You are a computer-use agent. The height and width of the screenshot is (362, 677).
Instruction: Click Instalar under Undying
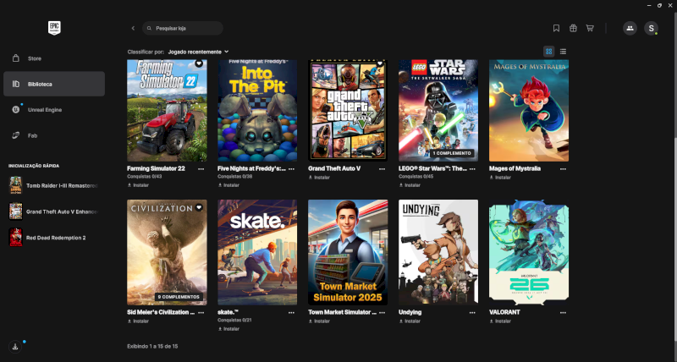[x=410, y=321]
